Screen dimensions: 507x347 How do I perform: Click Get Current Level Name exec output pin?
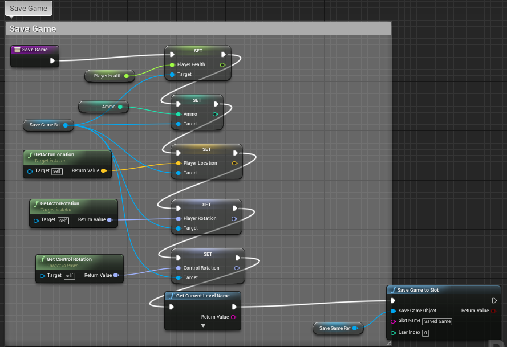coord(234,307)
